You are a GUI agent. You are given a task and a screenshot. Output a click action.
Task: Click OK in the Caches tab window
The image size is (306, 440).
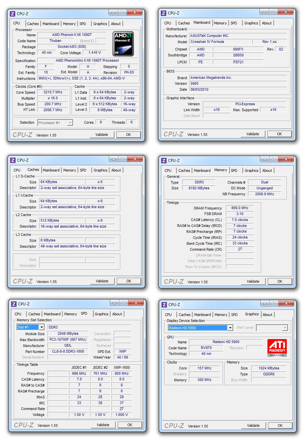(129, 281)
